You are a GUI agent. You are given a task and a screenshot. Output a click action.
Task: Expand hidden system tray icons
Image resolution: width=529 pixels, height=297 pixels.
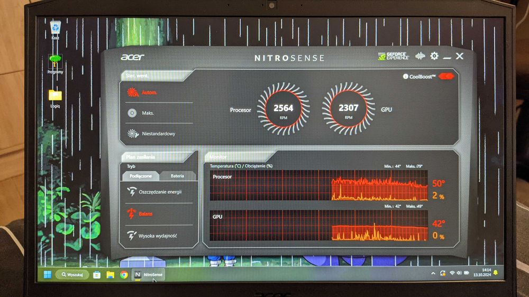[433, 273]
